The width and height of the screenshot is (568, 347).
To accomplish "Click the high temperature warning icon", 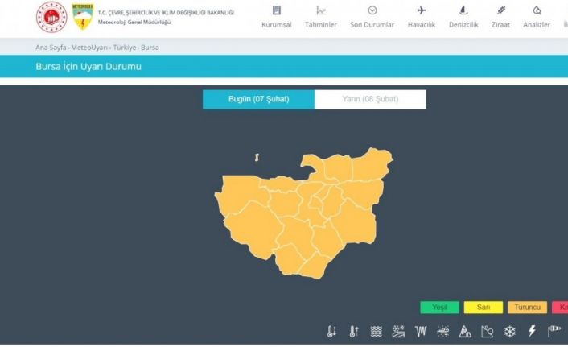I will tap(354, 331).
